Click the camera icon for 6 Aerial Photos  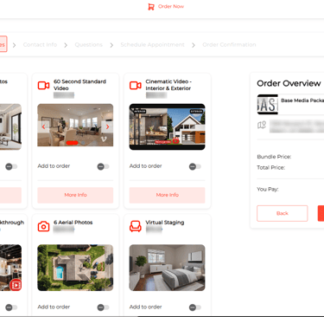click(x=43, y=226)
